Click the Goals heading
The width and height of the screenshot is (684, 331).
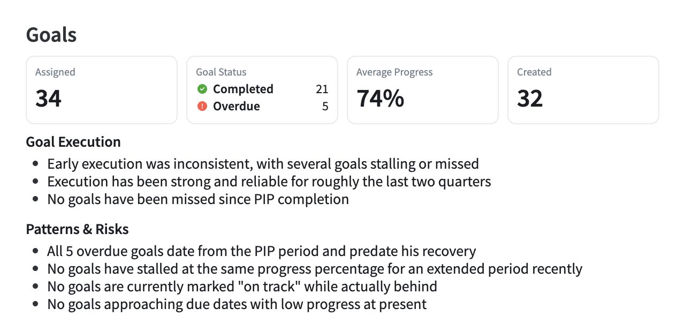[51, 35]
